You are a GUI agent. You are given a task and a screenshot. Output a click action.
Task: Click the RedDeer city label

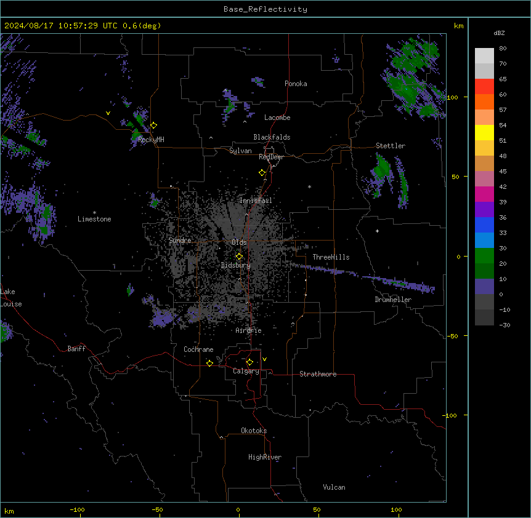coord(271,157)
